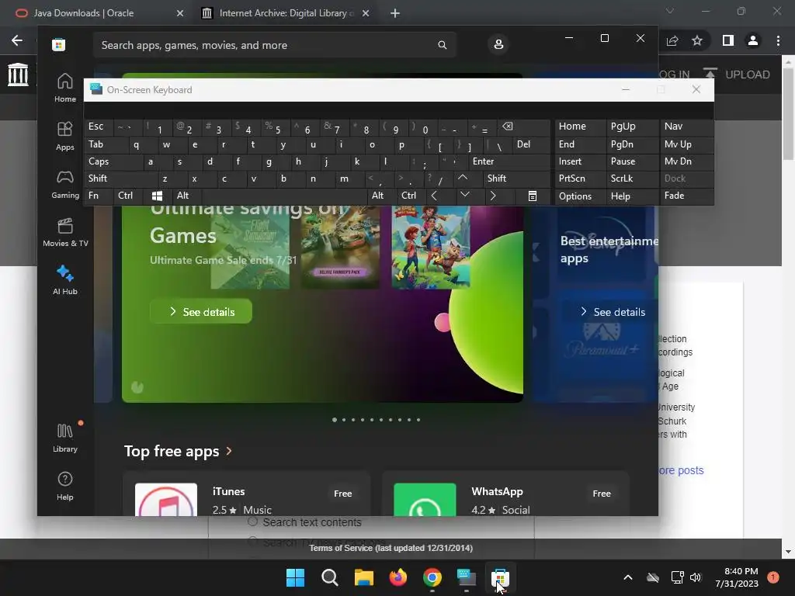Open Gaming section in Store sidebar
This screenshot has width=795, height=596.
65,184
